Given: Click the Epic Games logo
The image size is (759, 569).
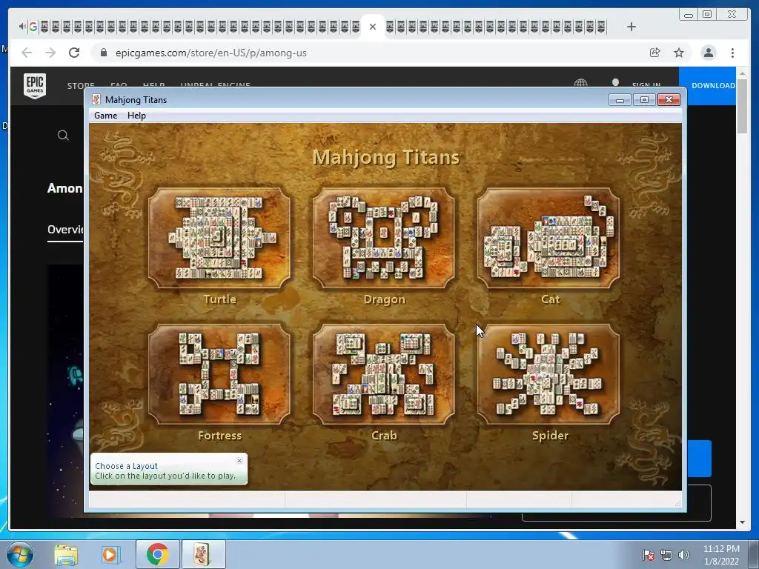Looking at the screenshot, I should (35, 86).
